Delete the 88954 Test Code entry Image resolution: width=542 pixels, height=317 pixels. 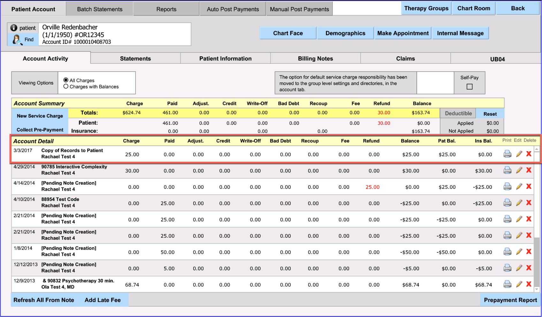point(529,203)
